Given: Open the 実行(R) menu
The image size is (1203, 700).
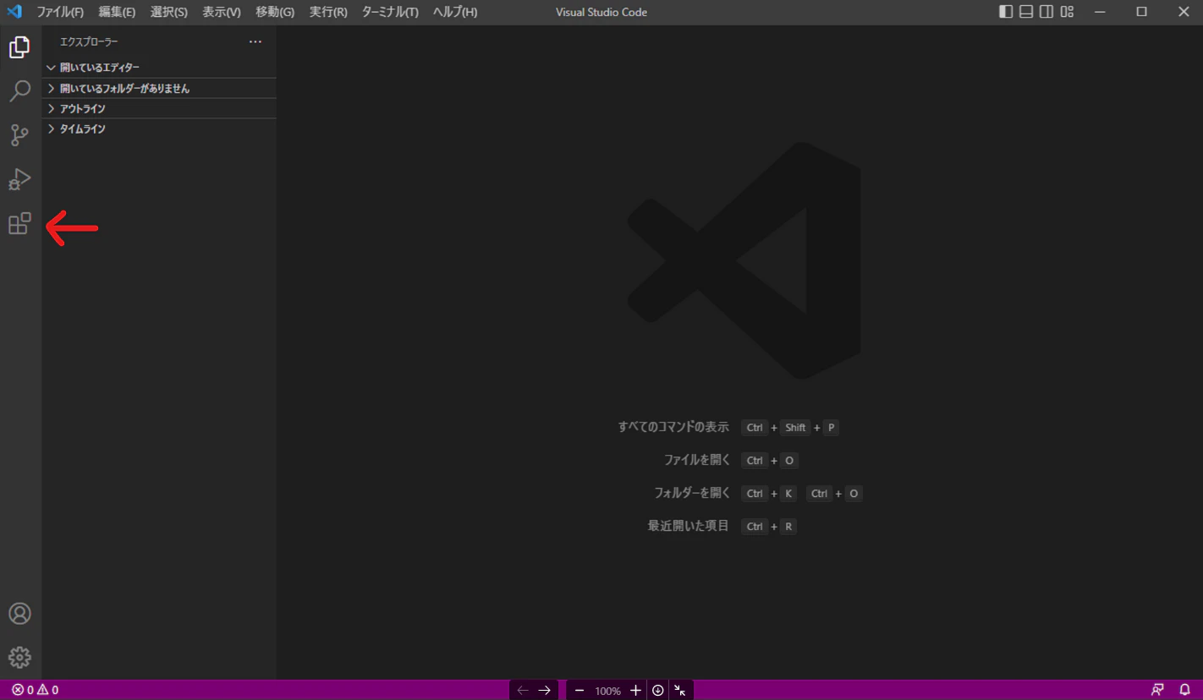Looking at the screenshot, I should point(328,12).
